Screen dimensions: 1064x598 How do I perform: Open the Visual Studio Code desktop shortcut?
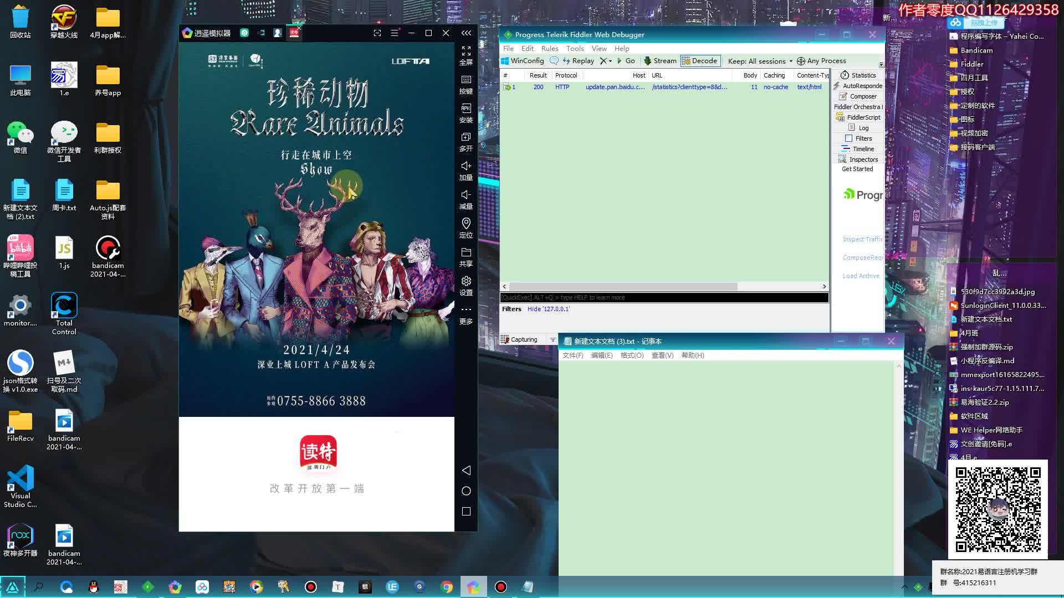[x=21, y=487]
